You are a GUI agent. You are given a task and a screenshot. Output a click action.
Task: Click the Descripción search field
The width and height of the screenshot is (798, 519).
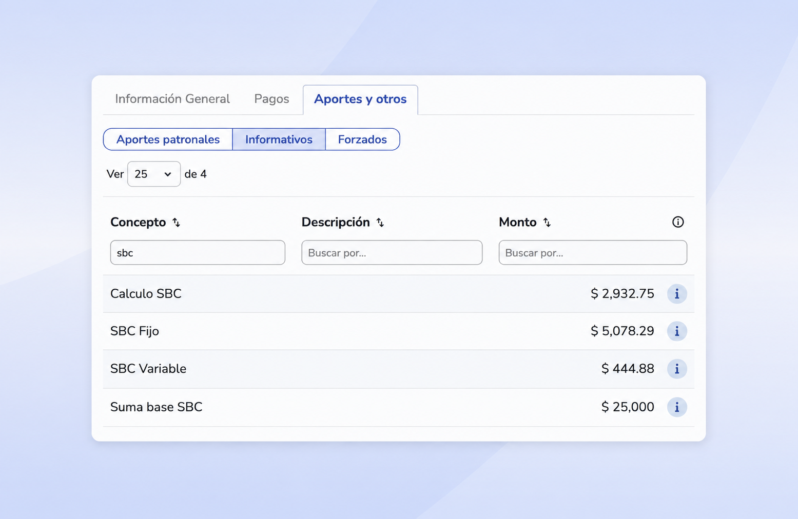pyautogui.click(x=392, y=253)
